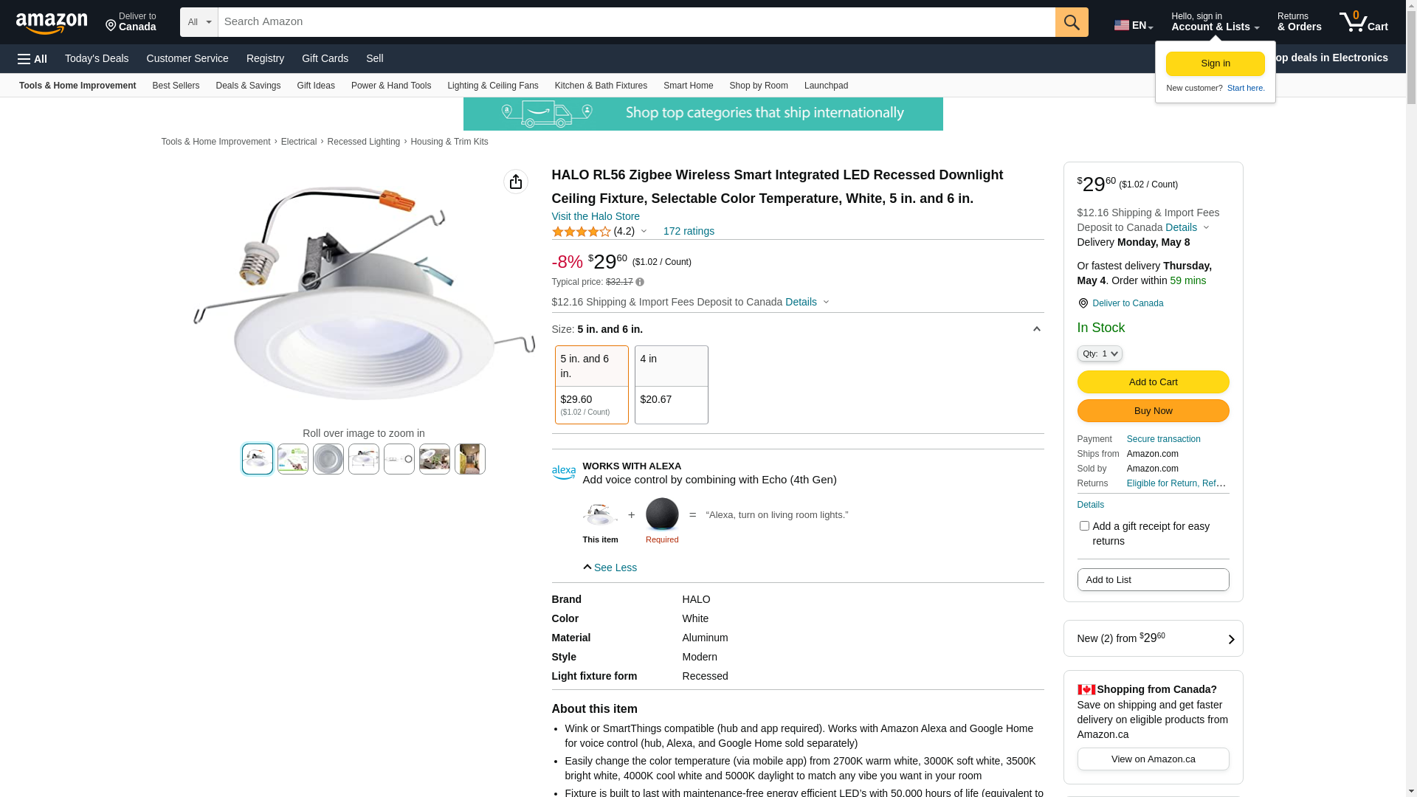Open the All hamburger menu
Image resolution: width=1417 pixels, height=797 pixels.
tap(32, 58)
